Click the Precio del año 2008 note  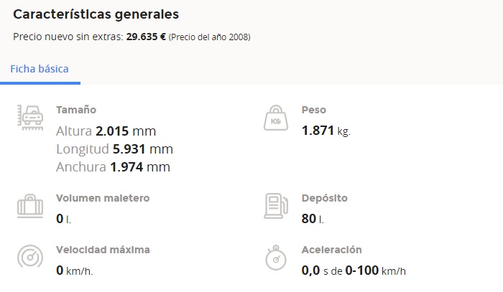click(210, 37)
